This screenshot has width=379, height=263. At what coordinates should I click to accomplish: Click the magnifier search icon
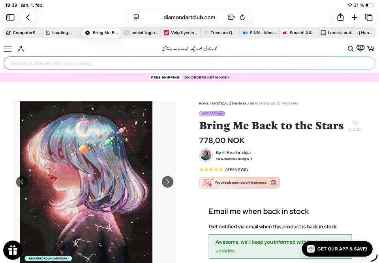click(350, 49)
